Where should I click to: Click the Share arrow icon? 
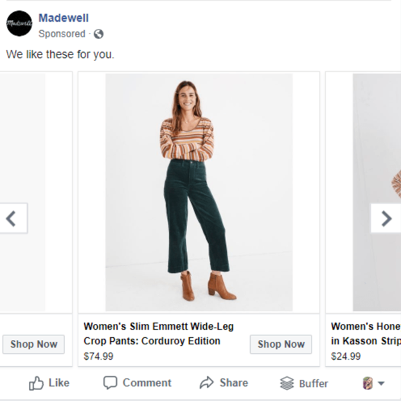pos(207,383)
